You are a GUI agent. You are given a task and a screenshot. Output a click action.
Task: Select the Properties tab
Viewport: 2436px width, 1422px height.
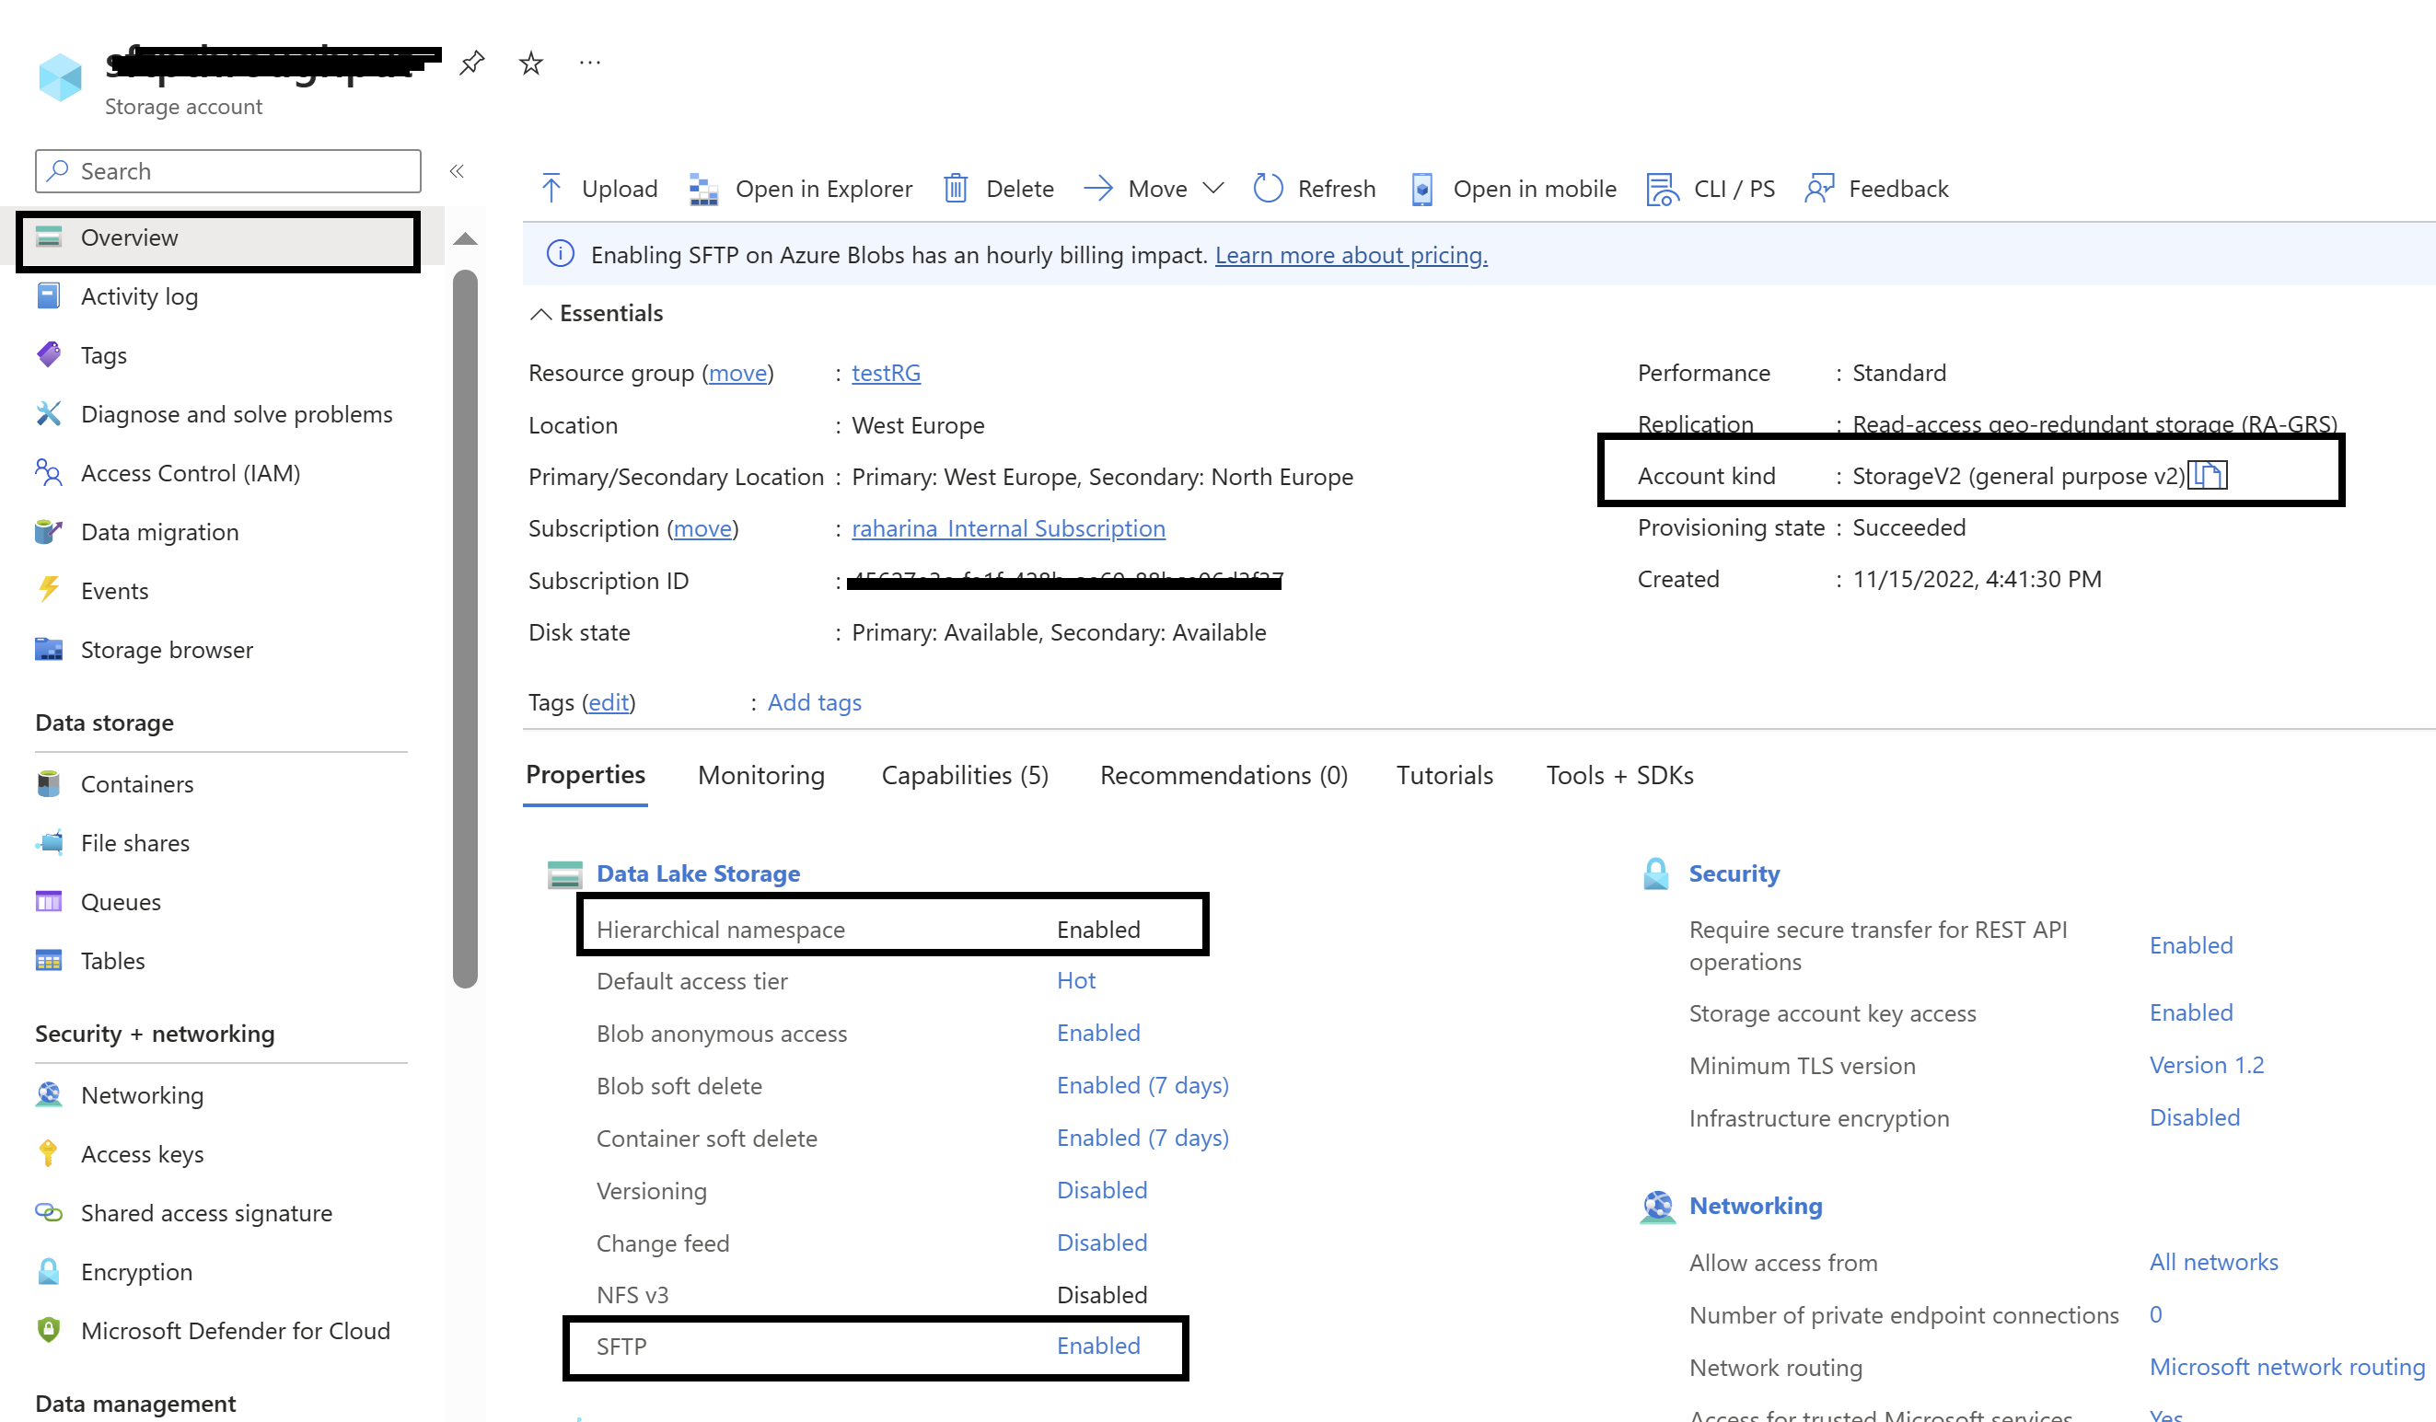pos(586,775)
